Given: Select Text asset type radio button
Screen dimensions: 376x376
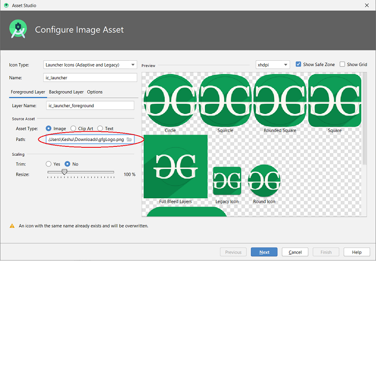Looking at the screenshot, I should [x=100, y=129].
